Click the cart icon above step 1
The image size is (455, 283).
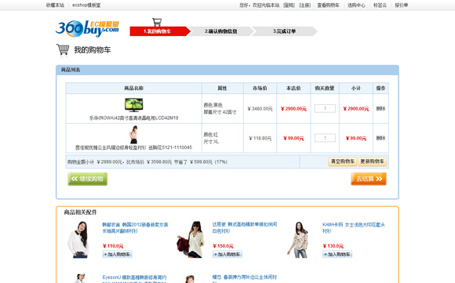(157, 22)
